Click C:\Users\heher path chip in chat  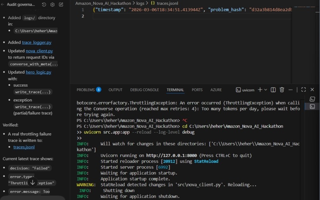(x=36, y=31)
